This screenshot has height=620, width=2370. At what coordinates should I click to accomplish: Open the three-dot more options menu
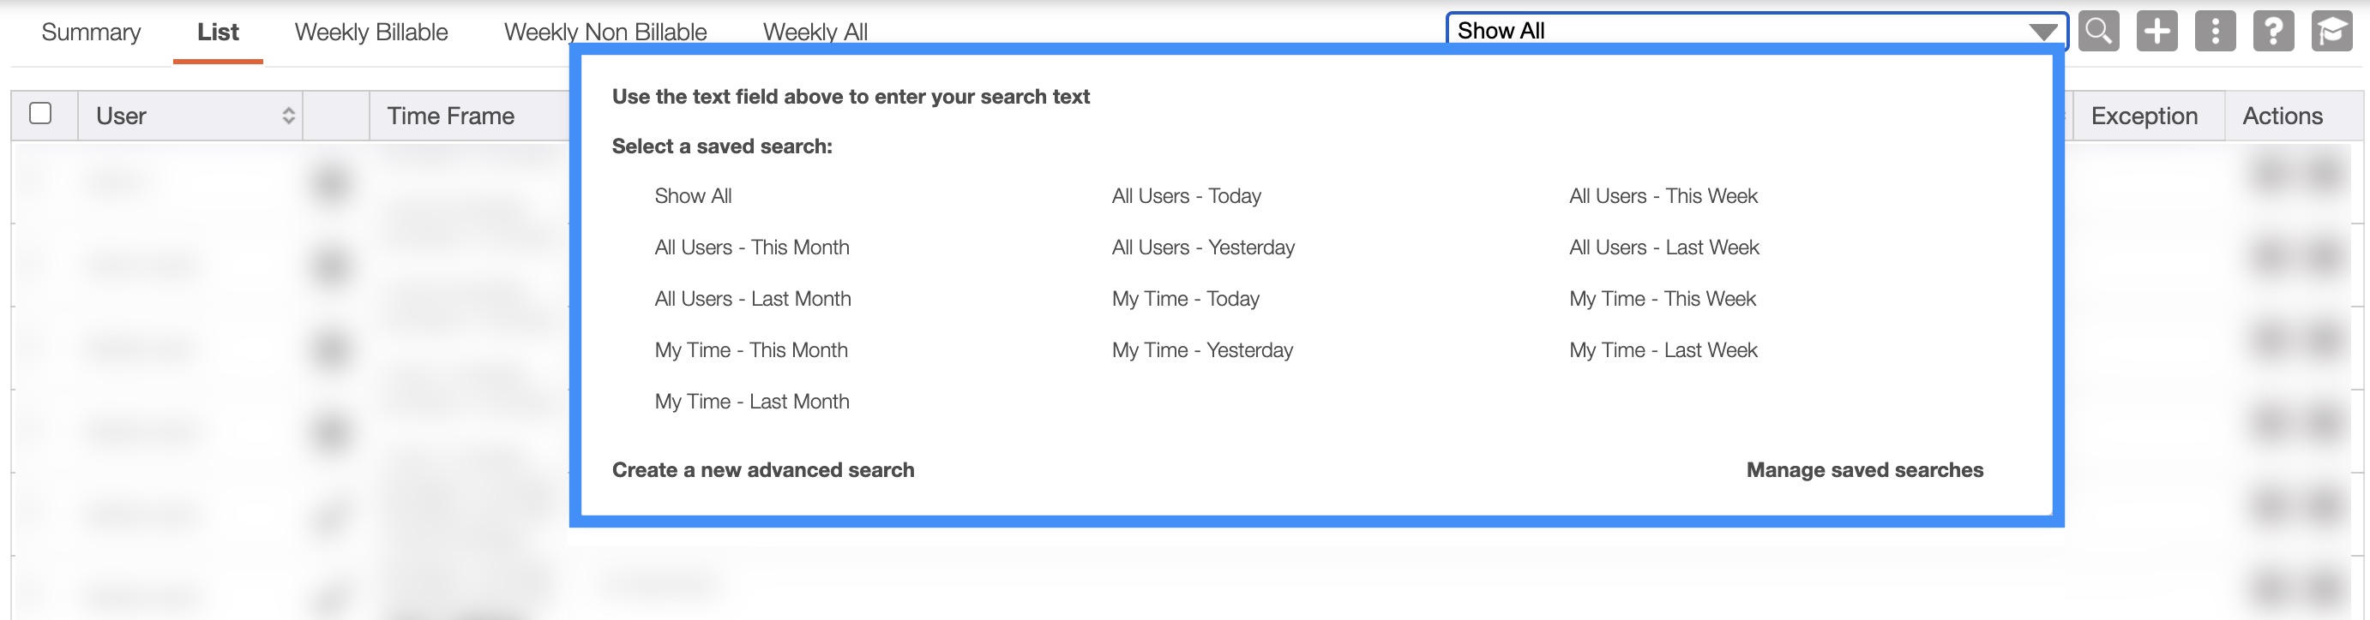[2215, 31]
